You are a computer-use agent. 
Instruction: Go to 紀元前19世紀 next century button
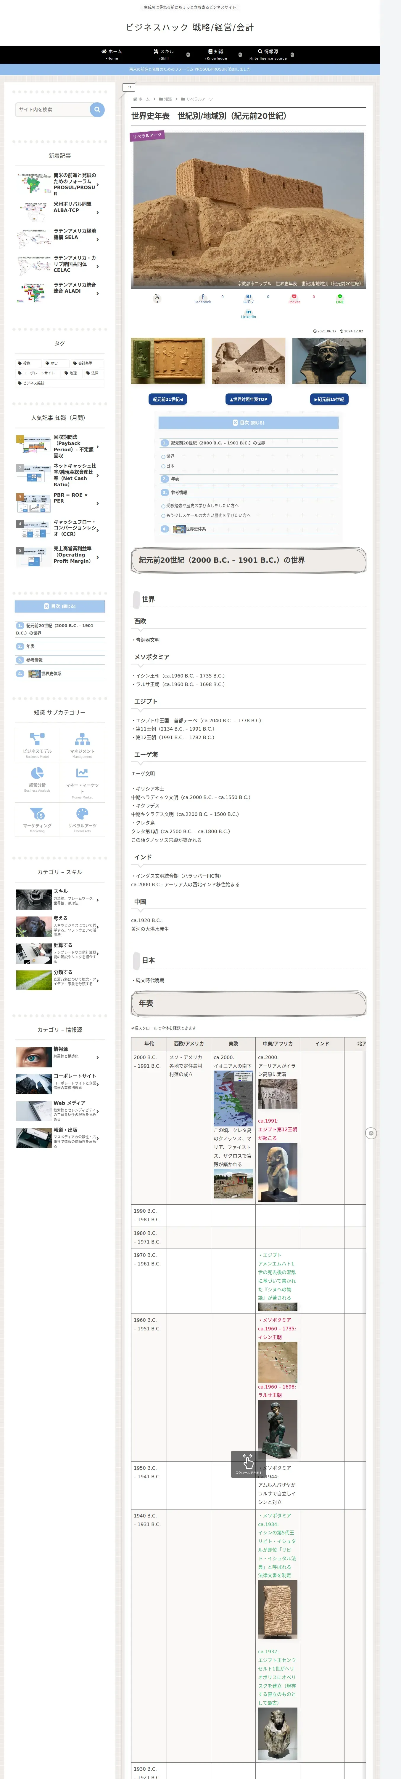click(329, 399)
